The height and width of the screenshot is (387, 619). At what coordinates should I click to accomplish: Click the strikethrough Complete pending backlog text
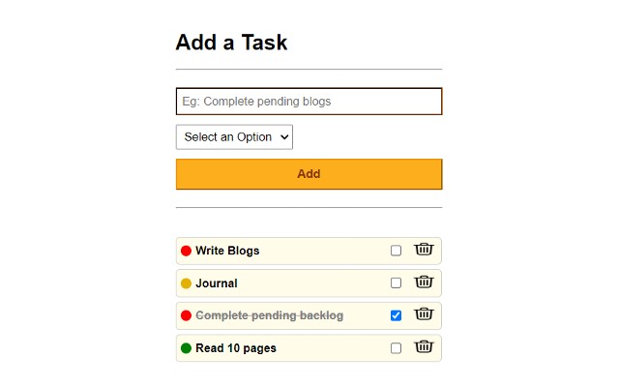[269, 315]
